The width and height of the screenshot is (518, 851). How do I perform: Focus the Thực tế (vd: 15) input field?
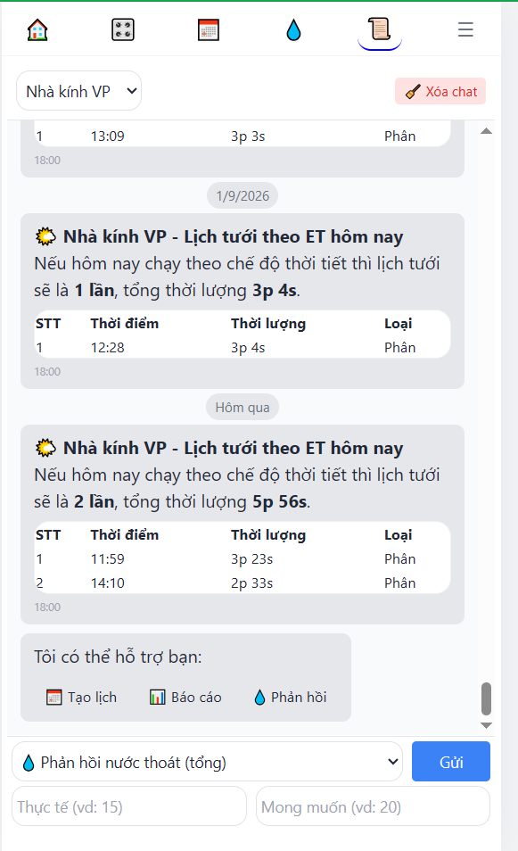coord(129,806)
